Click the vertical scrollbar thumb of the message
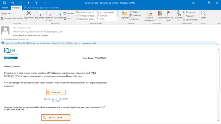 pyautogui.click(x=218, y=72)
